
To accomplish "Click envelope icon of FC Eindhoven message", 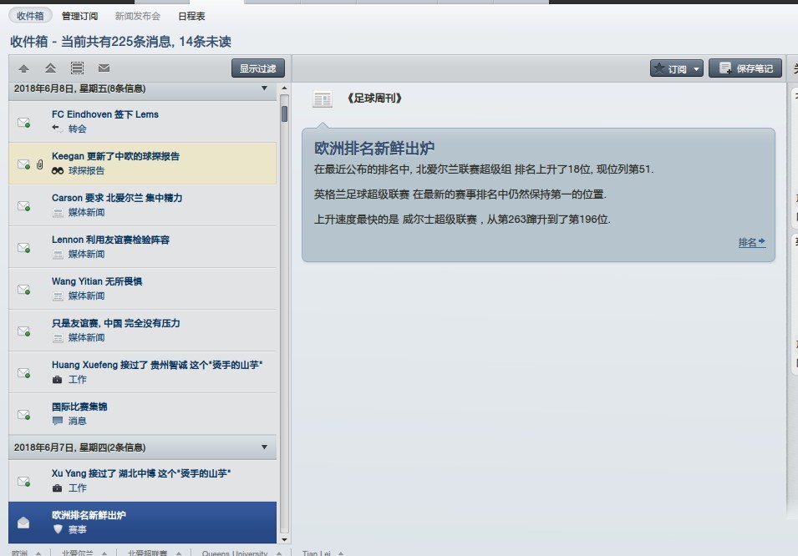I will click(x=23, y=122).
